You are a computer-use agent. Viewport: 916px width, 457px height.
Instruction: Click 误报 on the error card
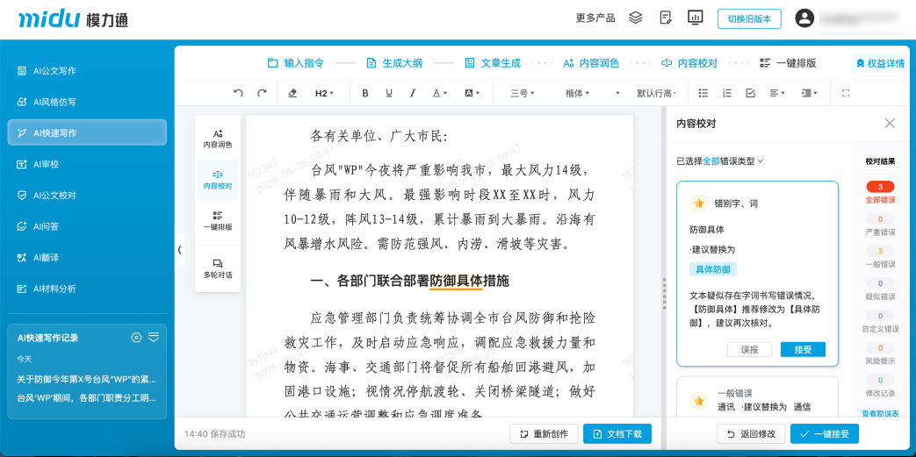tap(749, 350)
